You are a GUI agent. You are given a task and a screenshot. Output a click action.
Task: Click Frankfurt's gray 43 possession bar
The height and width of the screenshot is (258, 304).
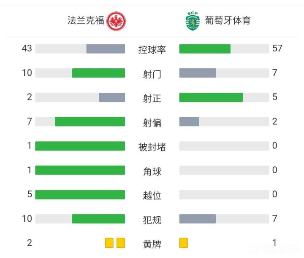[x=106, y=49]
